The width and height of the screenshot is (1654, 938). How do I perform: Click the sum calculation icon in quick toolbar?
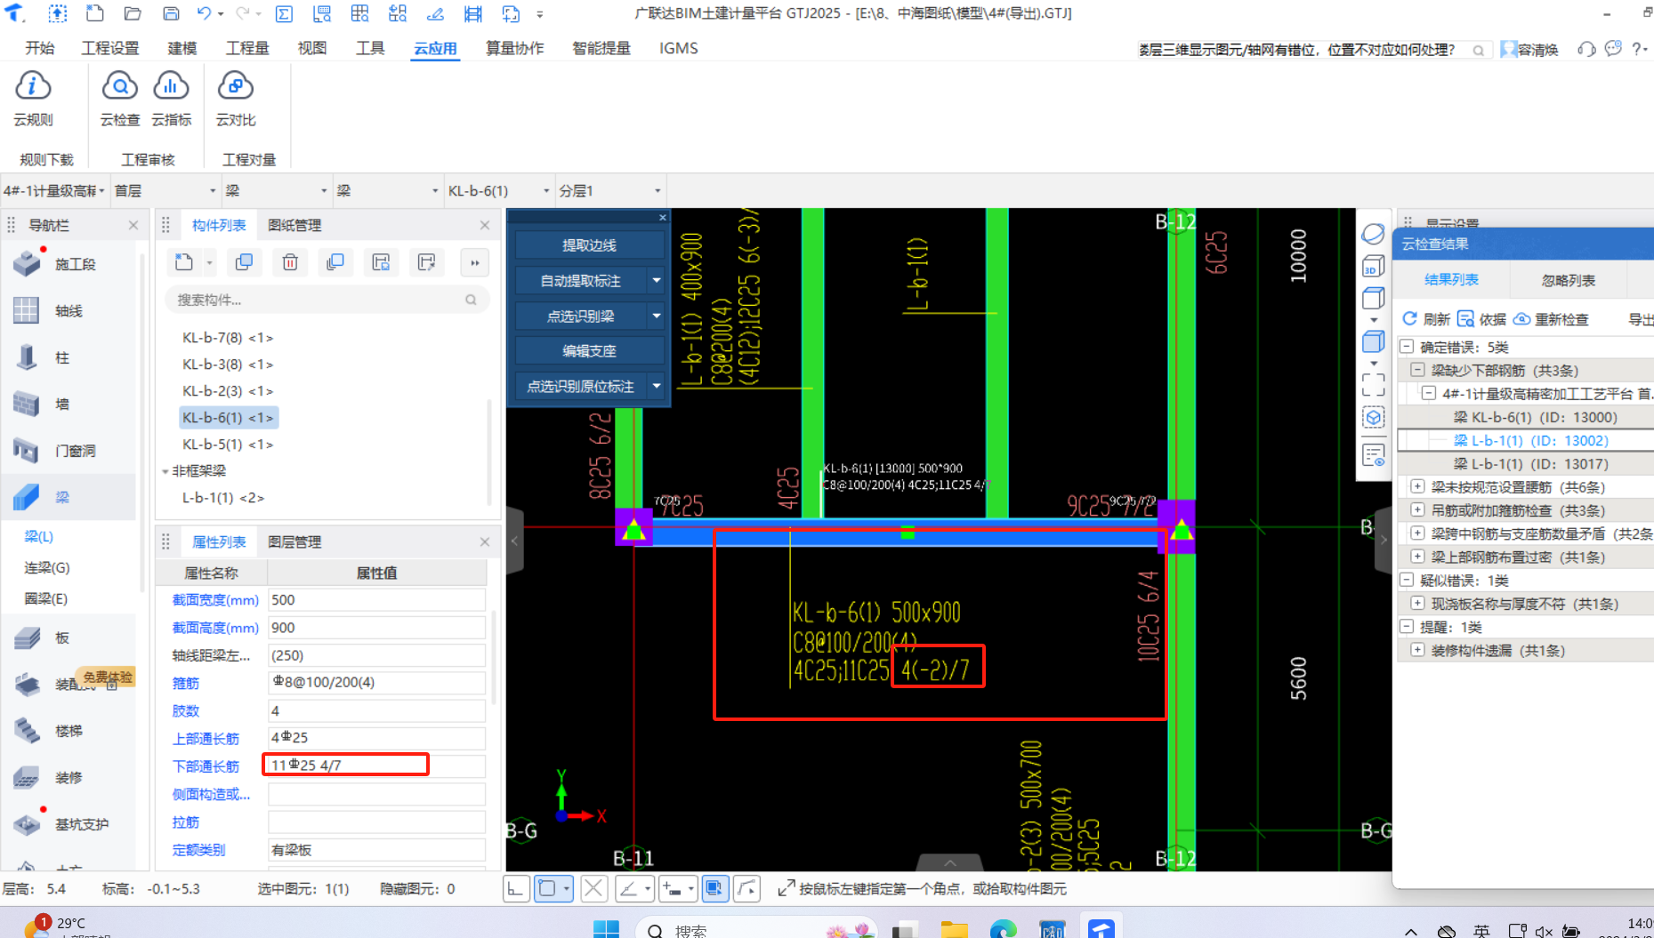(x=284, y=13)
